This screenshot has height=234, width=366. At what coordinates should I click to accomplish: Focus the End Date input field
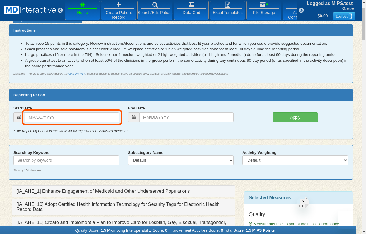(186, 117)
